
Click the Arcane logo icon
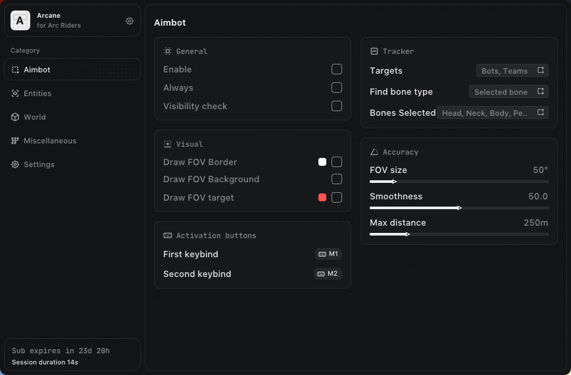point(20,21)
